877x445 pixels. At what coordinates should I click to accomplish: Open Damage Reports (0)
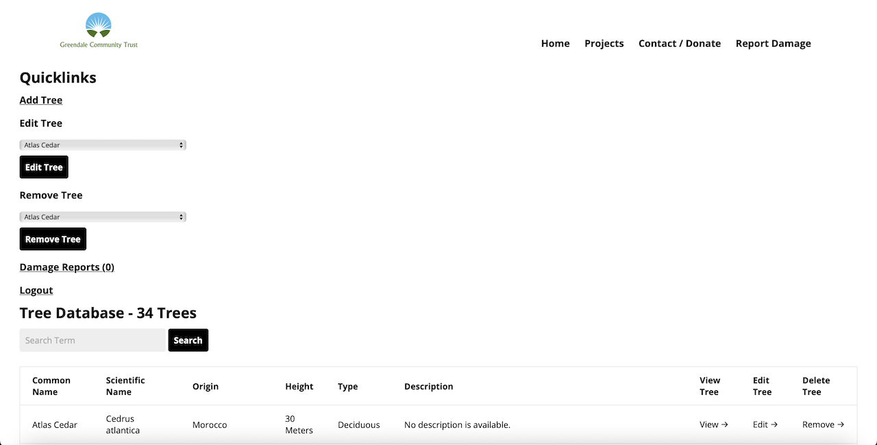coord(66,267)
